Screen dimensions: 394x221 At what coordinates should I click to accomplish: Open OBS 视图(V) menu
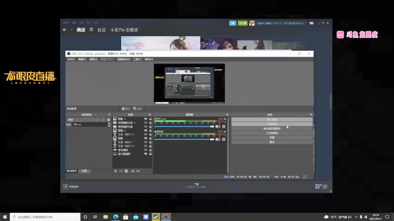[x=93, y=59]
